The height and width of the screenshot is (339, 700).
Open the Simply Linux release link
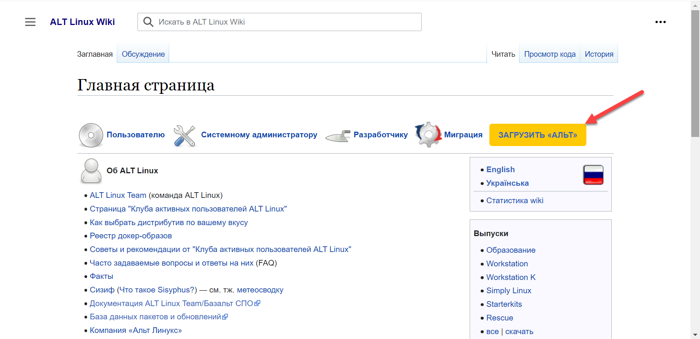(x=509, y=291)
